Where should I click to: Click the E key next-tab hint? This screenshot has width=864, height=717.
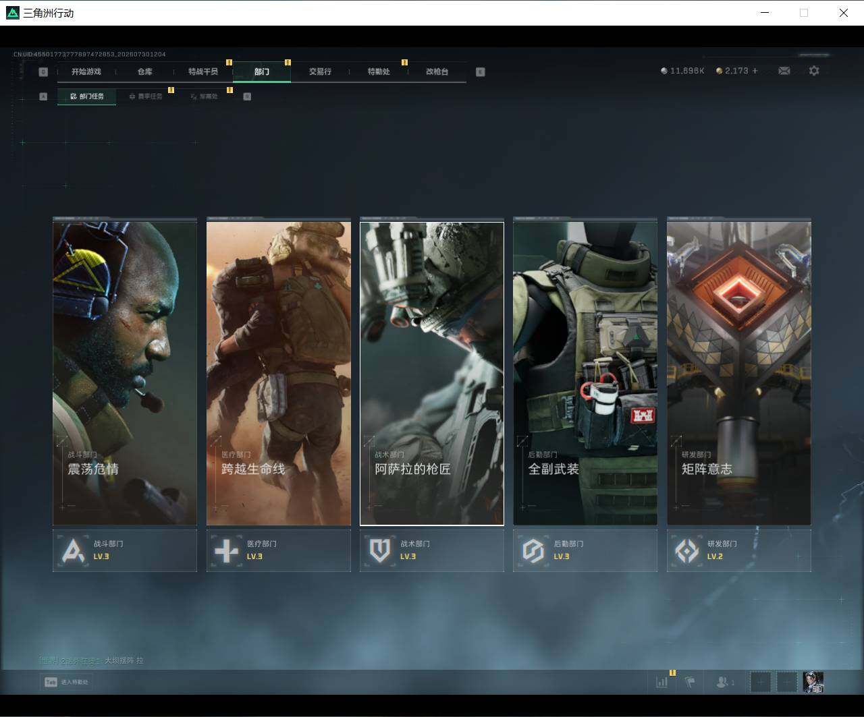tap(481, 71)
